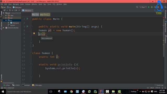Viewport: 167px width, 94px height.
Task: Click the tool window quick-access icon in status bar
Action: tap(2, 88)
